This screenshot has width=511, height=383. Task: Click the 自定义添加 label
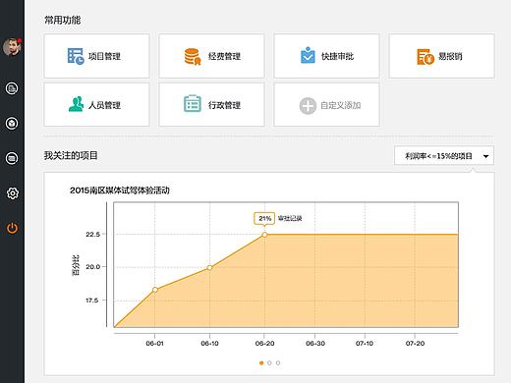pos(341,105)
